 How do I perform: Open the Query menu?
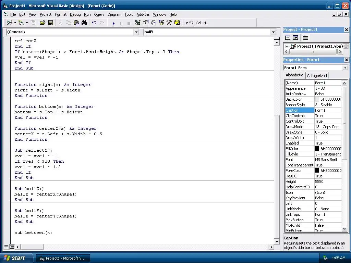tap(99, 14)
